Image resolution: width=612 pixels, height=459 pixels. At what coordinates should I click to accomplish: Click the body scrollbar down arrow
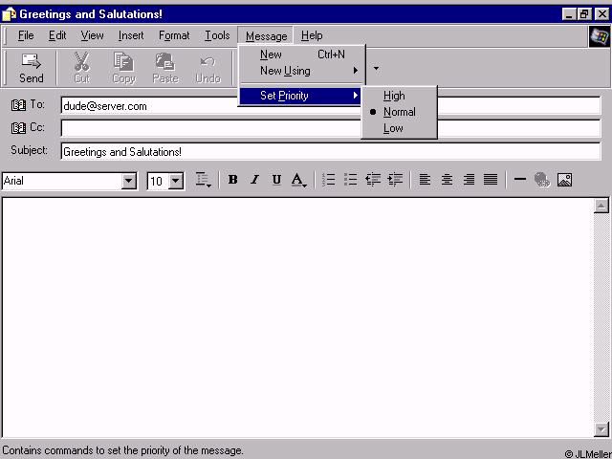click(601, 429)
